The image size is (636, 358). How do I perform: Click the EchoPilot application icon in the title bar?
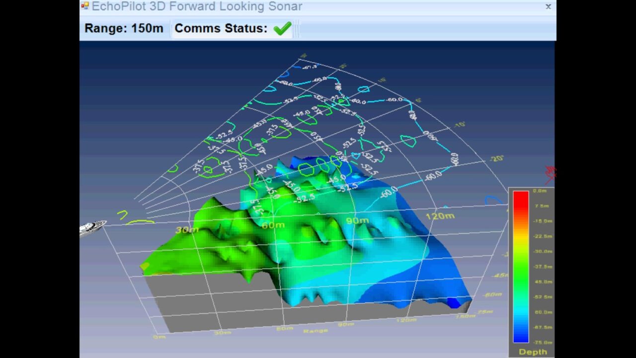84,6
